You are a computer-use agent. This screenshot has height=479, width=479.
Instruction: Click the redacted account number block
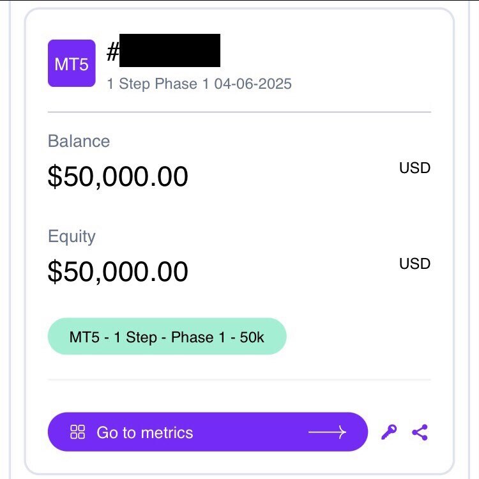pos(170,51)
